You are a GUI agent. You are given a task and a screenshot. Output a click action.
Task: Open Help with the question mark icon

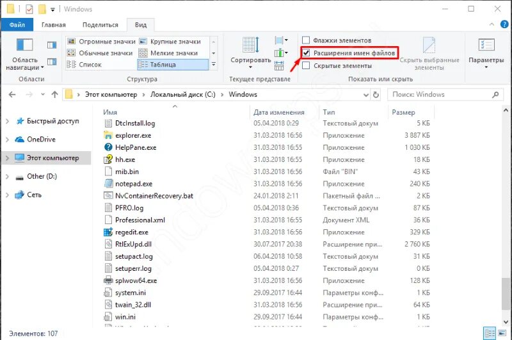pyautogui.click(x=504, y=24)
